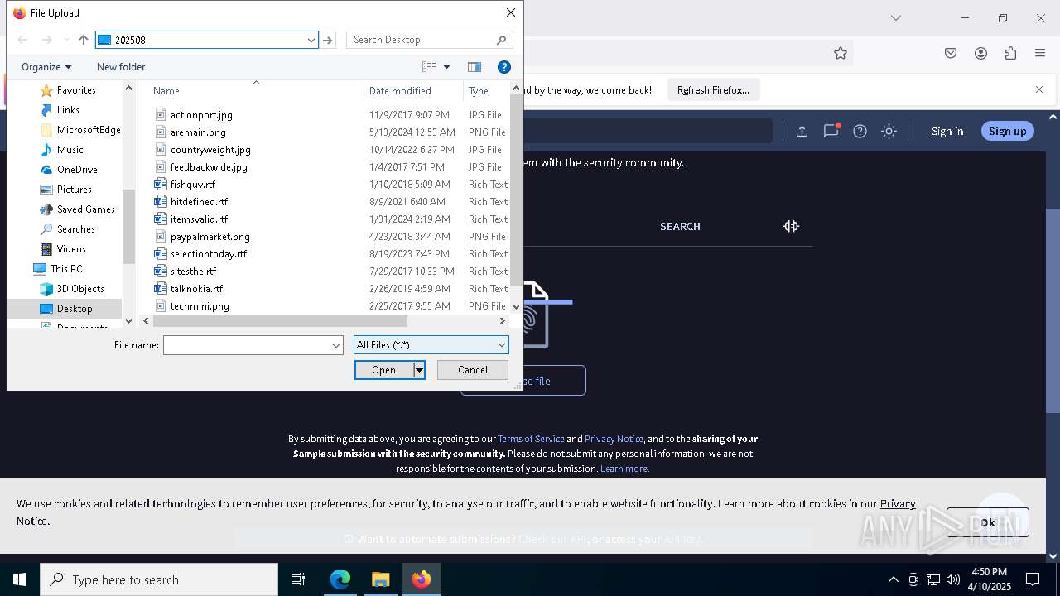Open the file dialog help icon
Viewport: 1060px width, 596px height.
click(x=504, y=67)
